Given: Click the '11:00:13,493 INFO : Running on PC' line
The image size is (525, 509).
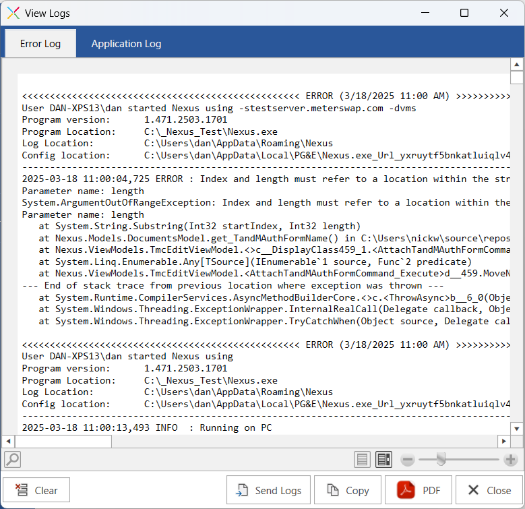Looking at the screenshot, I should 147,428.
